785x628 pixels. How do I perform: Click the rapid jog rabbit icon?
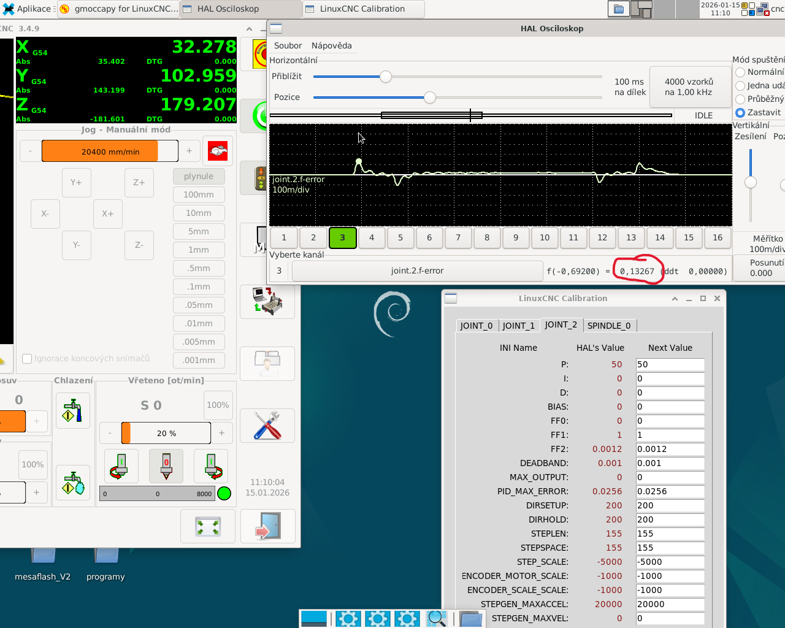(218, 151)
